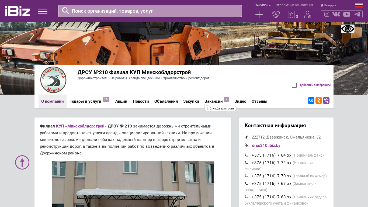Viewport: 368px width, 207px height.
Task: Click the 'Контактная информация' heading
Action: pos(275,126)
